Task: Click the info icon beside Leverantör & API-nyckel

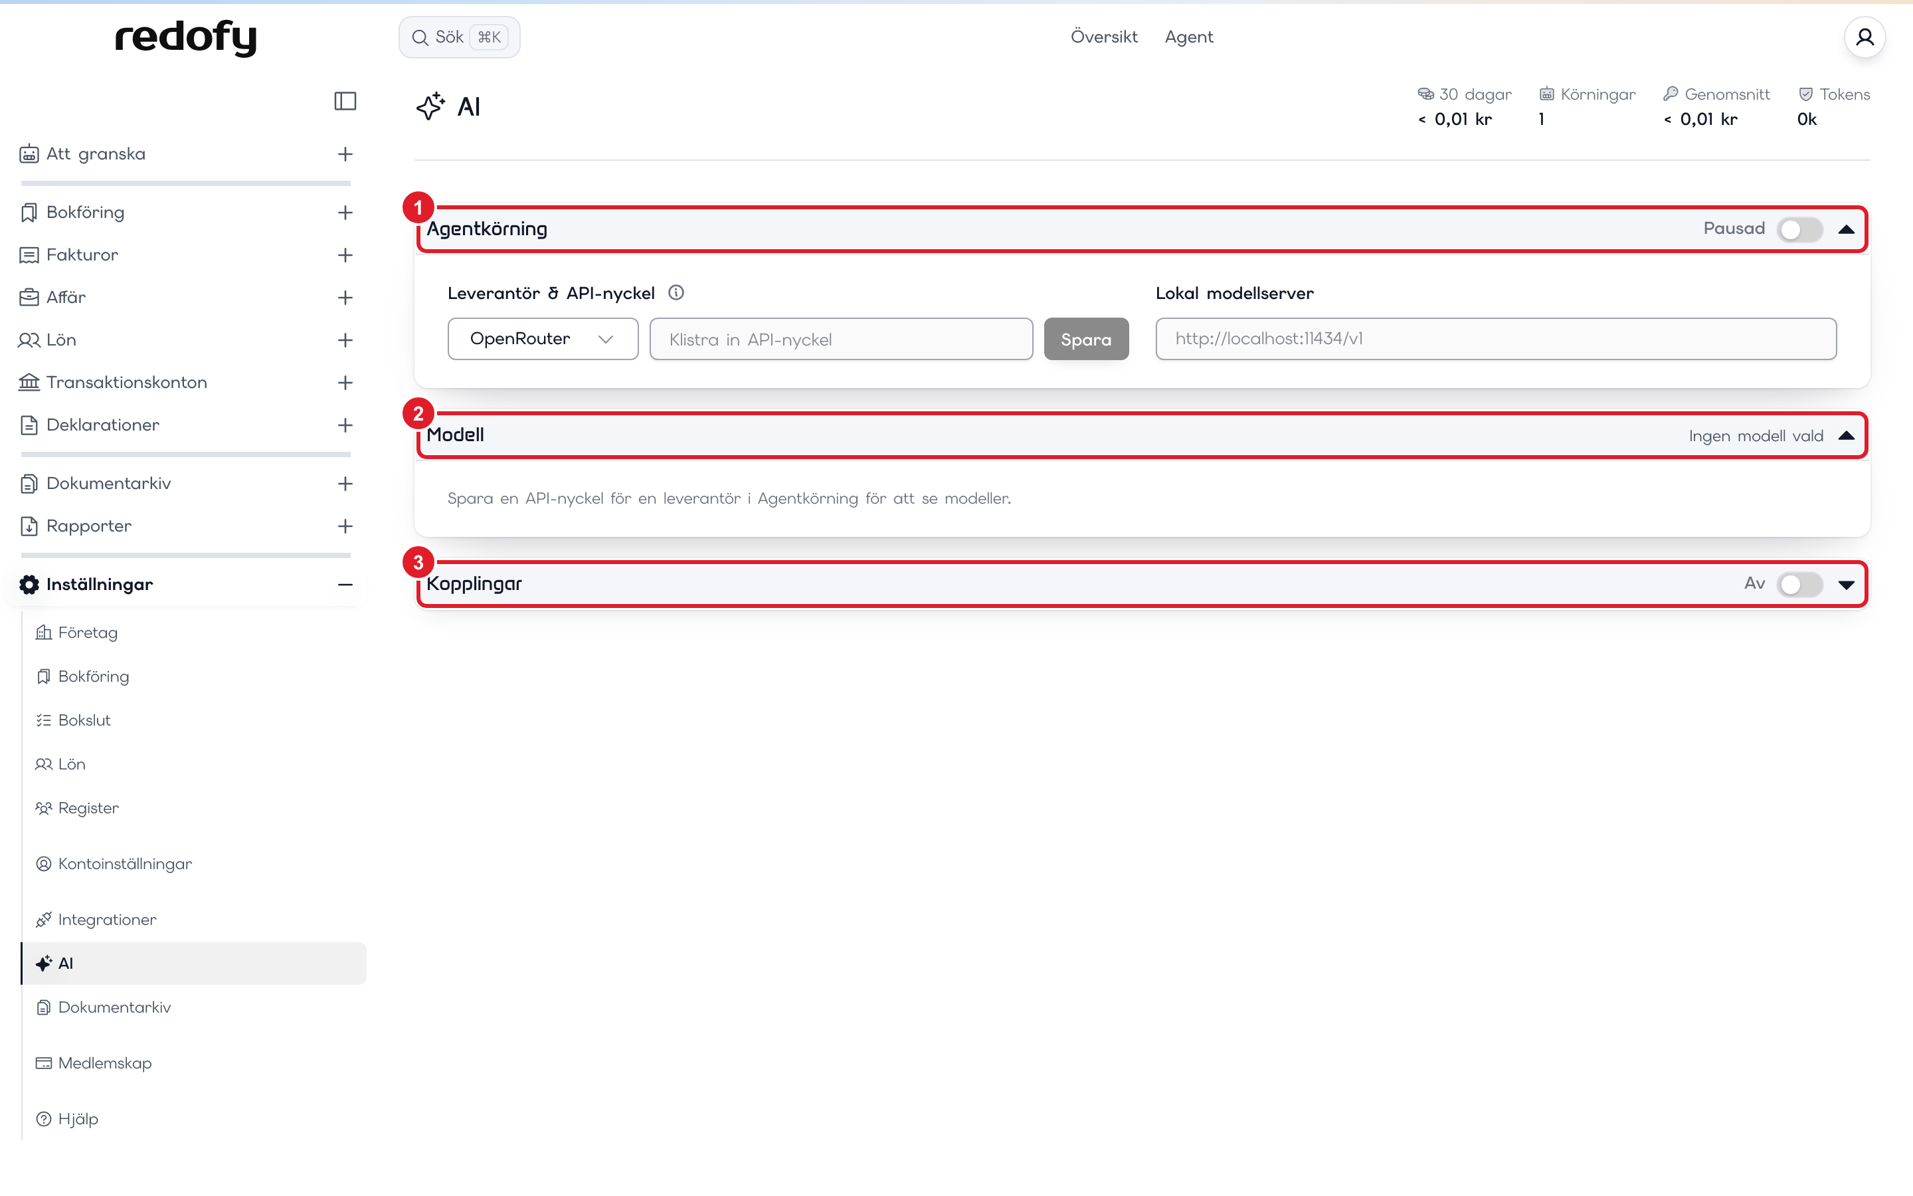Action: pos(676,292)
